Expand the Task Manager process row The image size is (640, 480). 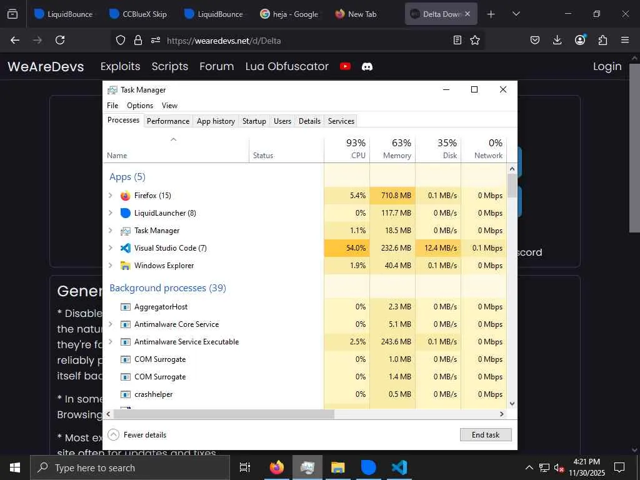click(110, 231)
